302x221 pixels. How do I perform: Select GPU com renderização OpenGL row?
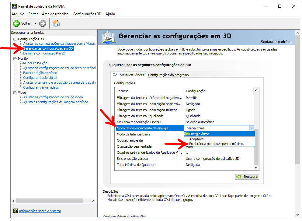(x=185, y=122)
